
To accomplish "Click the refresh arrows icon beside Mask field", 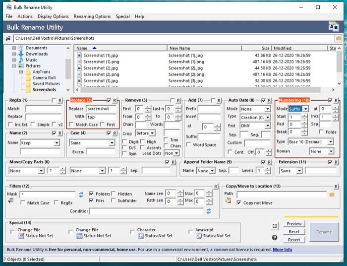I will [81, 194].
